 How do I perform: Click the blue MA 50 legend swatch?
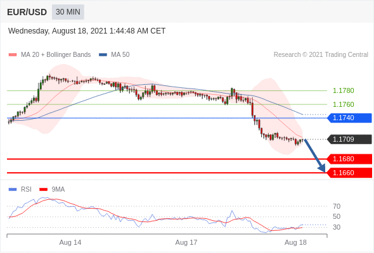103,55
